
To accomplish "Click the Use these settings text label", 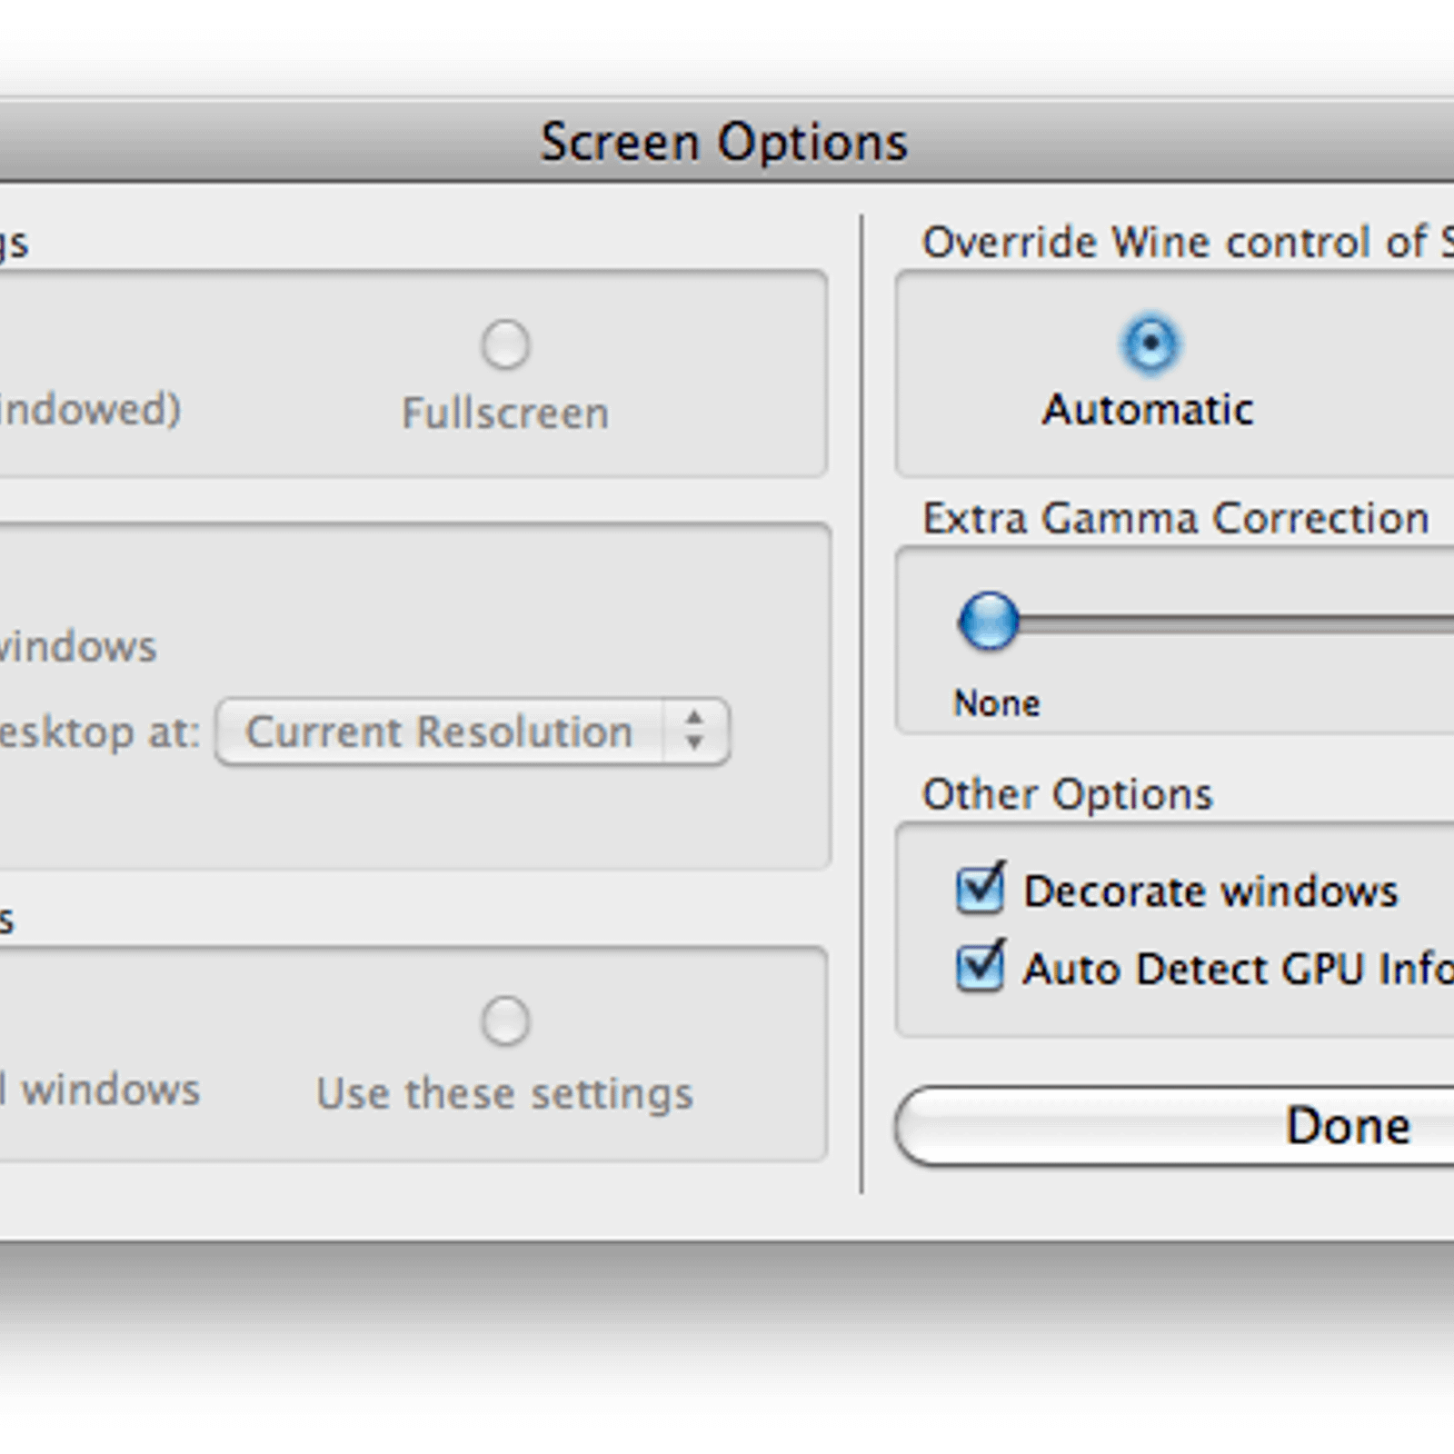I will coord(504,1093).
